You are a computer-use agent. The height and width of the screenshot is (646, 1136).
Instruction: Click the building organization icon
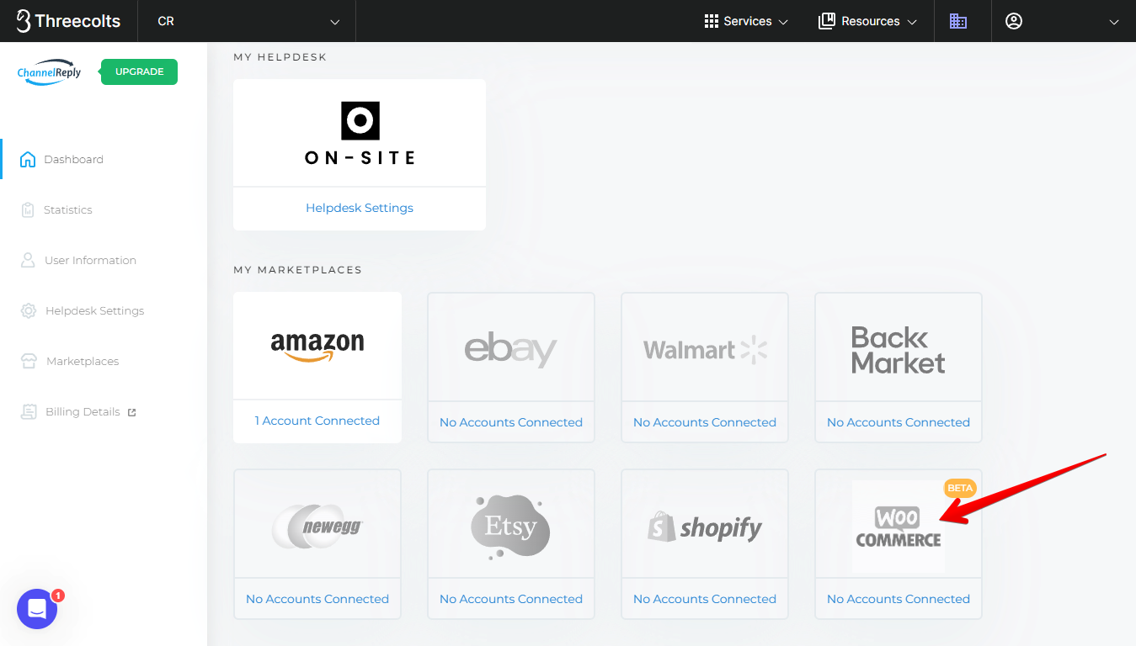pyautogui.click(x=958, y=21)
